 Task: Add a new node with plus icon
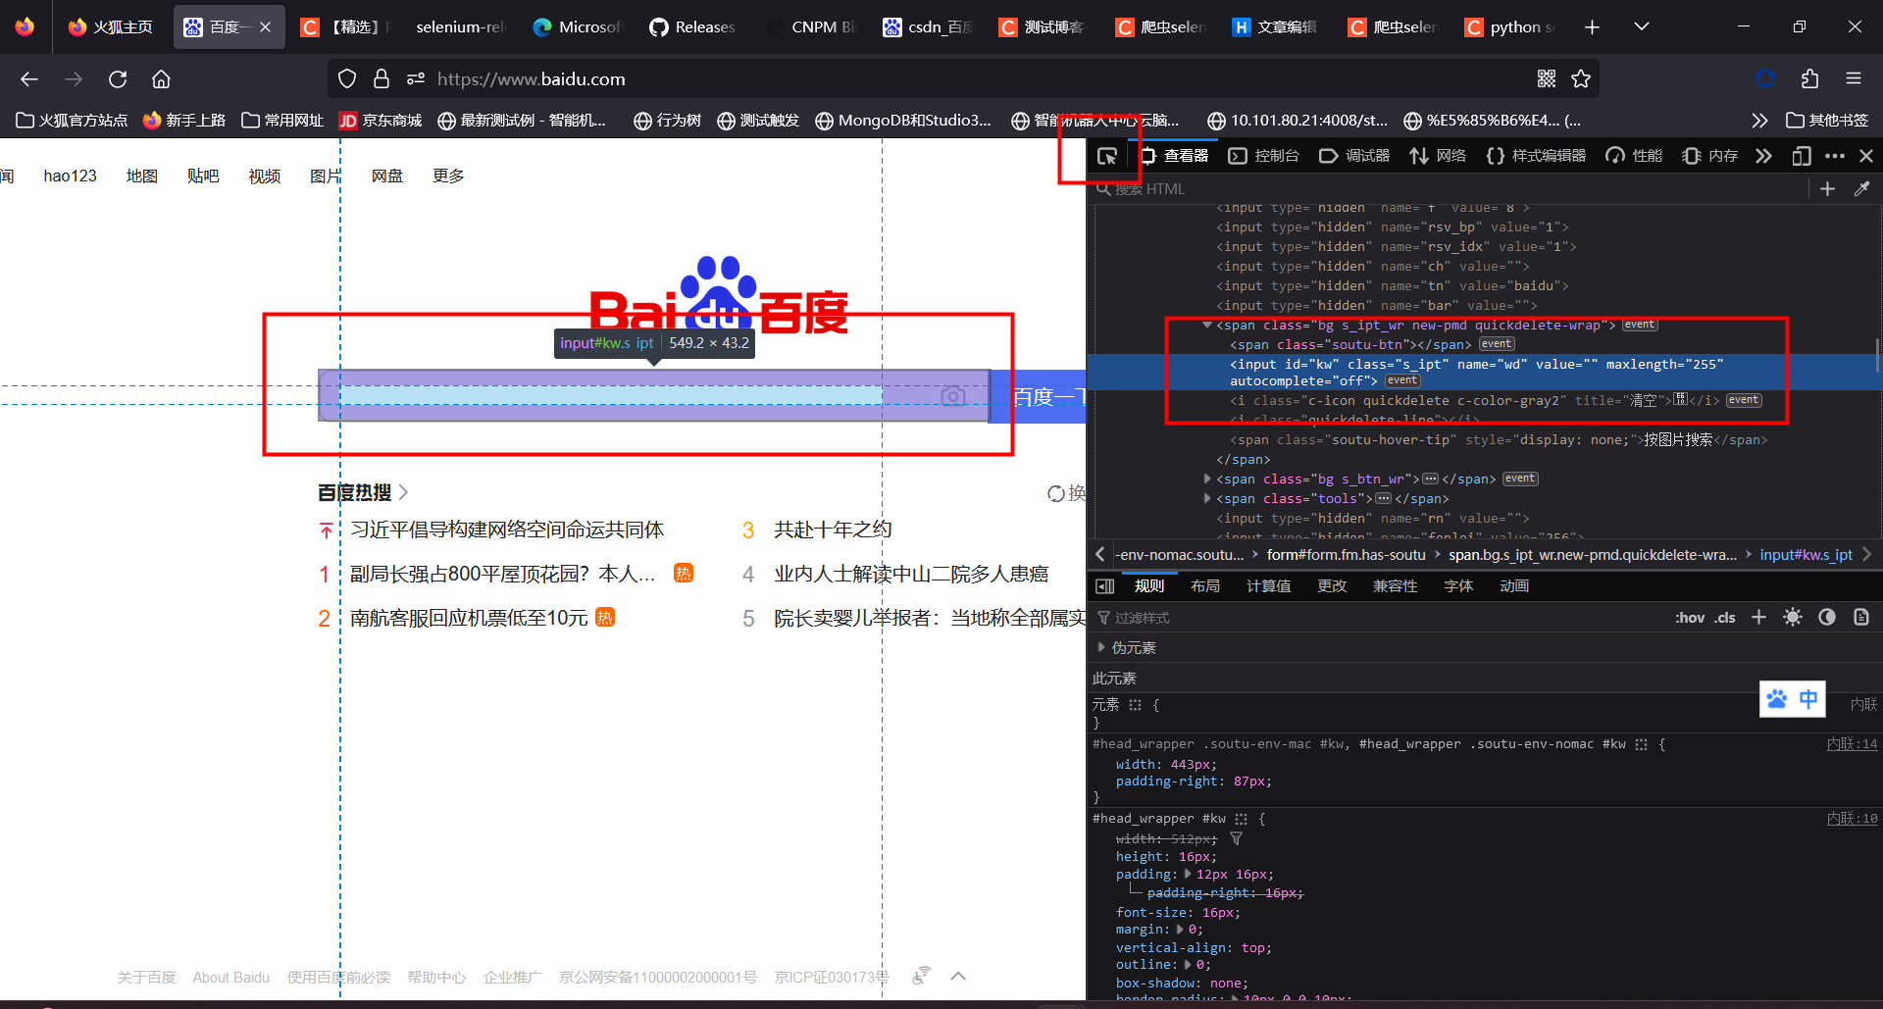(x=1827, y=189)
